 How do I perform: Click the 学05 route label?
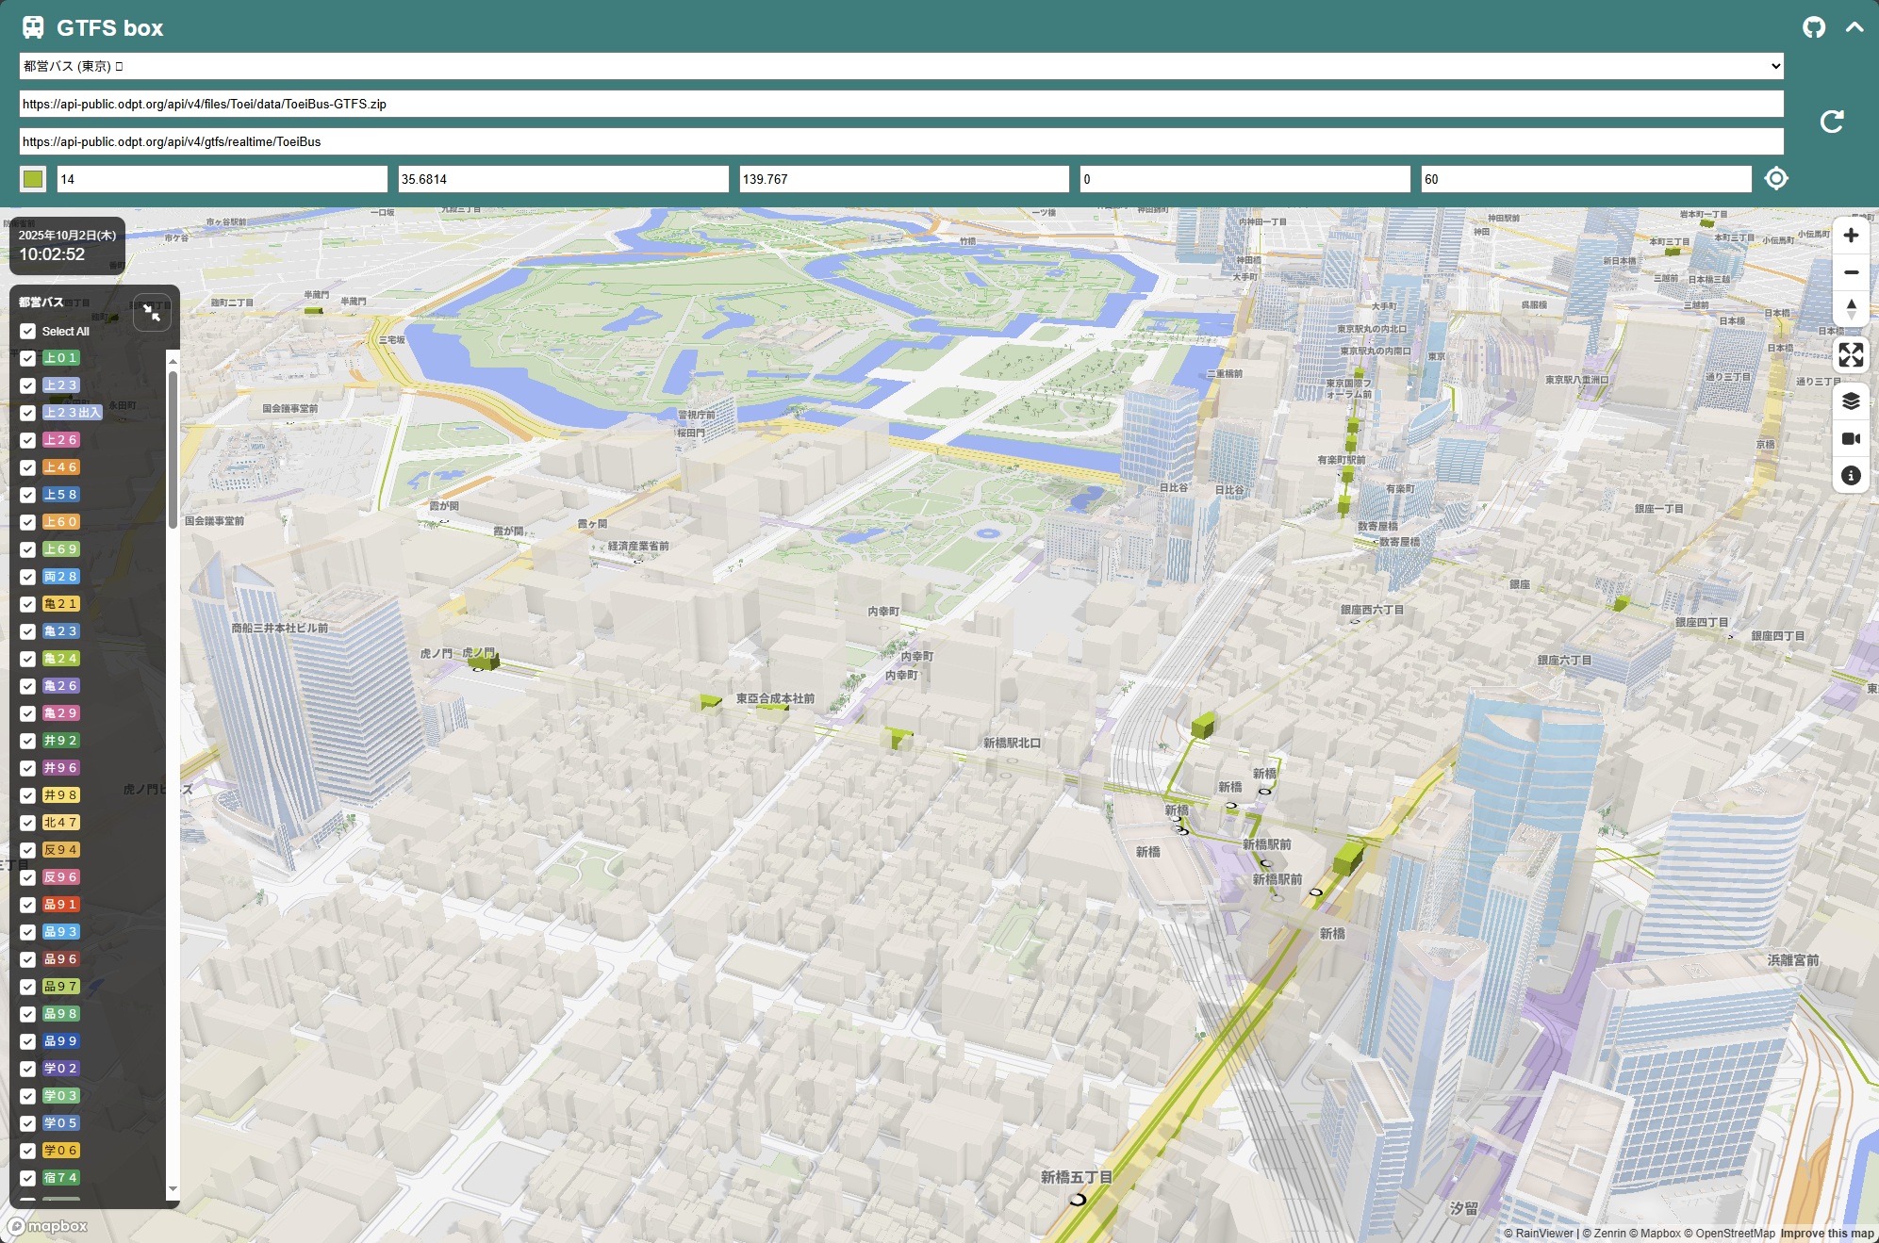point(60,1123)
